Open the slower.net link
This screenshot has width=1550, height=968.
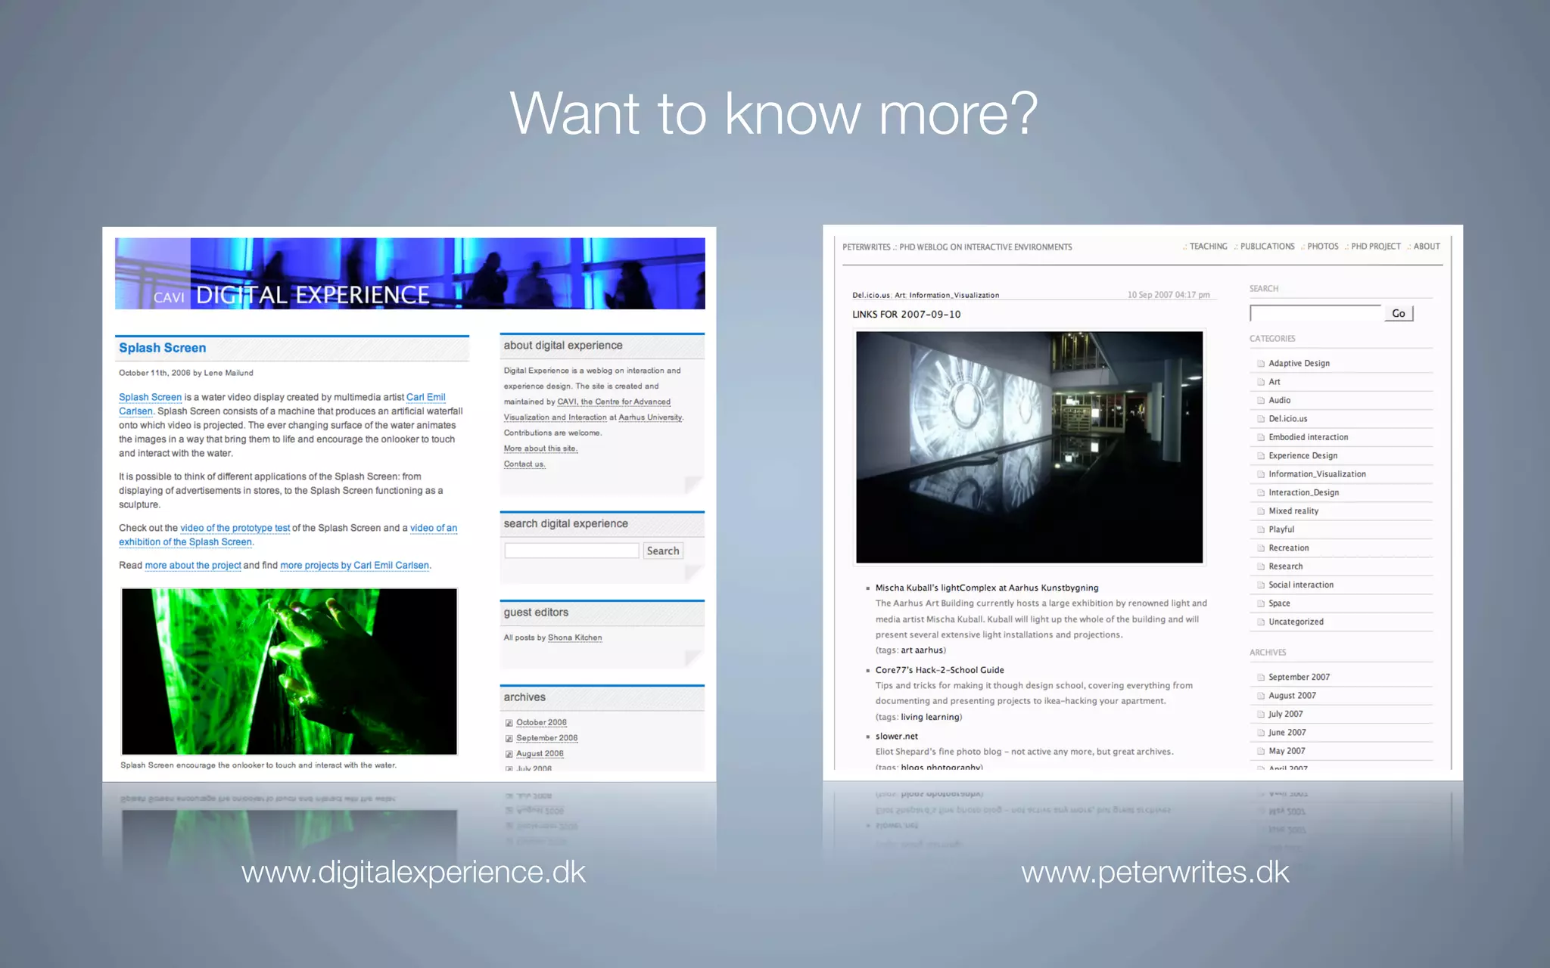[896, 736]
